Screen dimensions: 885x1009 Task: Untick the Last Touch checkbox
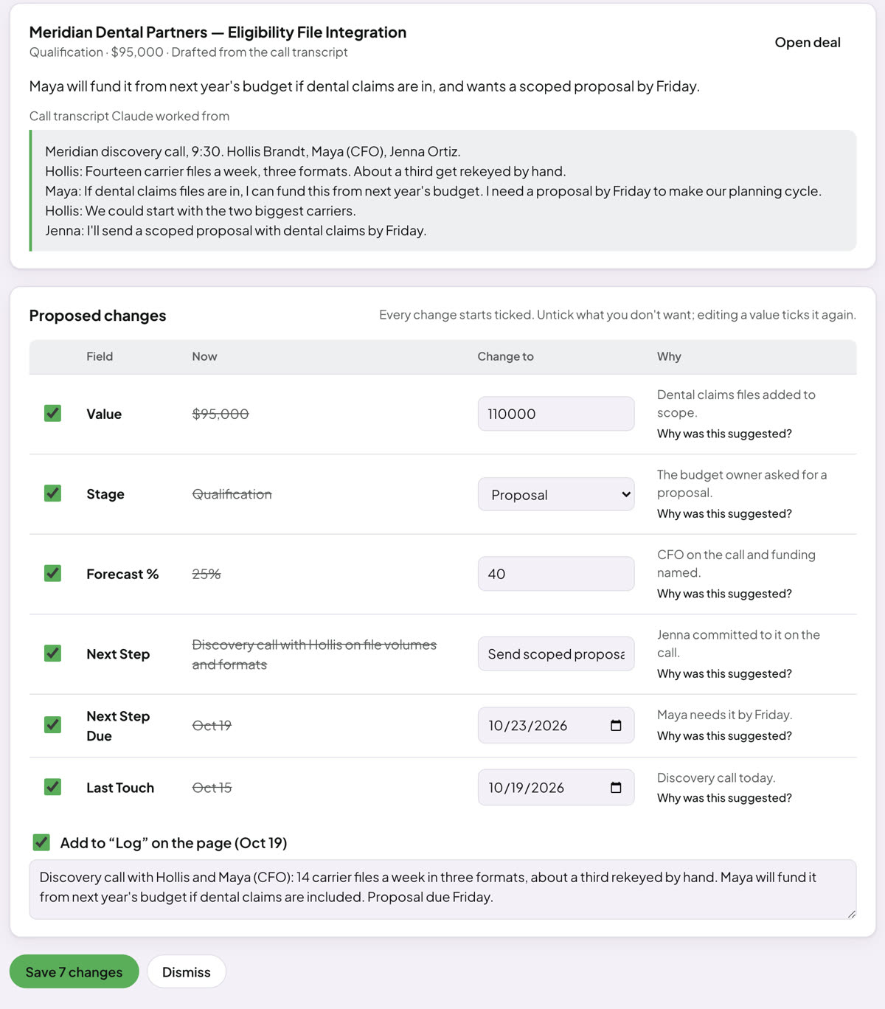point(52,787)
